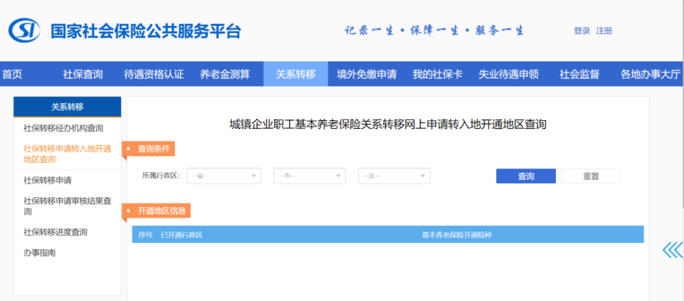Open 各地办事大厅 menu item

coord(650,74)
